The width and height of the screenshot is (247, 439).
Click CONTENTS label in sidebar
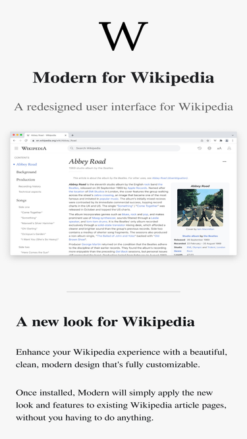[22, 157]
